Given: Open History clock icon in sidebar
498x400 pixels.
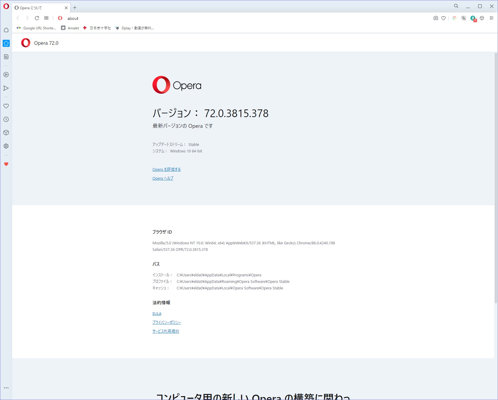Looking at the screenshot, I should click(x=6, y=119).
